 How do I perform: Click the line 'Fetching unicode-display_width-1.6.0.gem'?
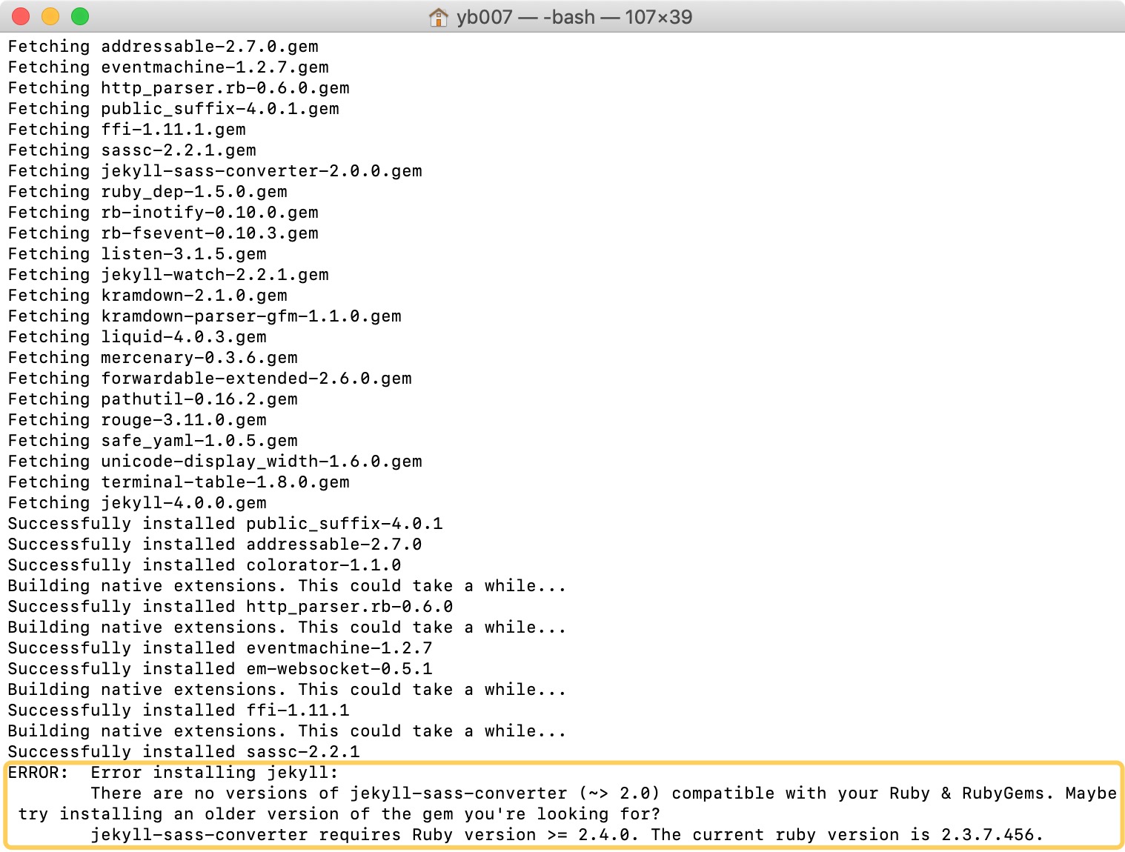coord(215,462)
